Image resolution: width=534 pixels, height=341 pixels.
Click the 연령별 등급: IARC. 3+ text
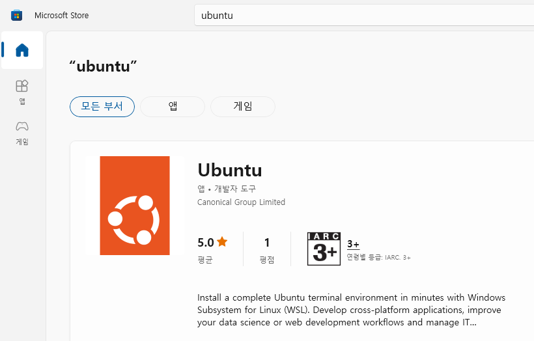click(379, 257)
